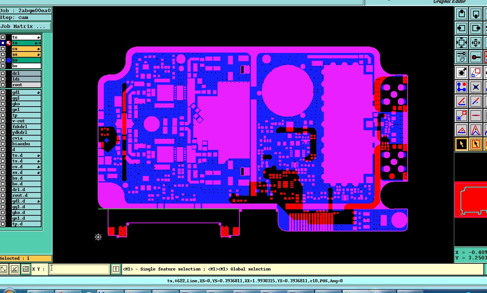Image resolution: width=487 pixels, height=293 pixels.
Task: Click into the X Y coordinate input field
Action: click(x=79, y=269)
